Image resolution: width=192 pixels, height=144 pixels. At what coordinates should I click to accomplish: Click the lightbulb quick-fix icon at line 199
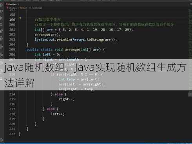point(20,18)
